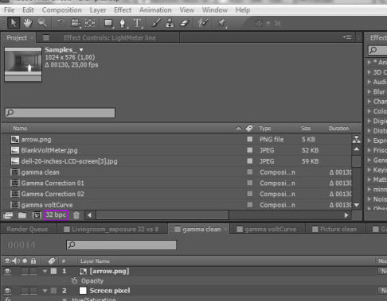Toggle lock switch for Screen pixel layer
Image resolution: width=387 pixels, height=301 pixels.
(x=33, y=291)
